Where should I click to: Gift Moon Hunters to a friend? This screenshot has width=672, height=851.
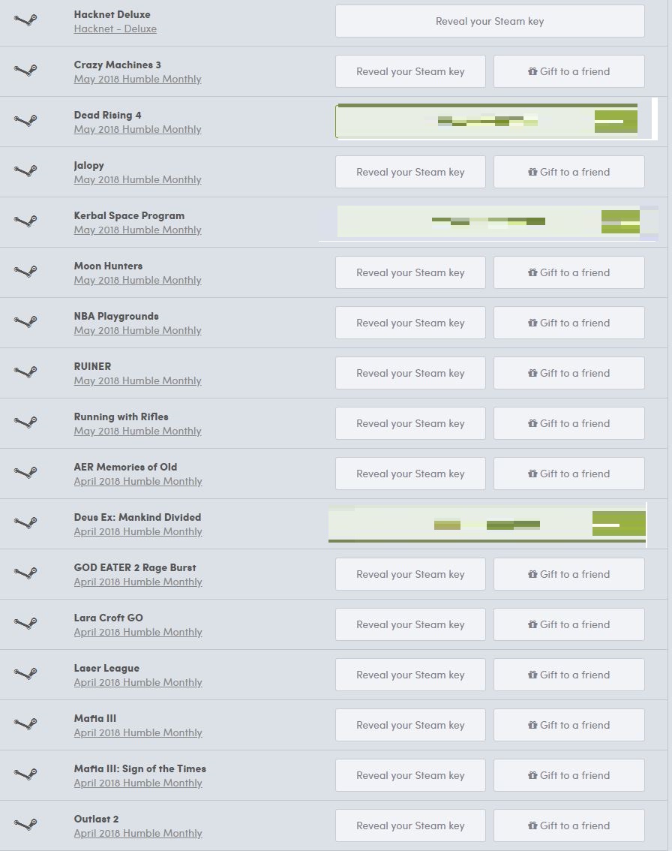point(569,272)
